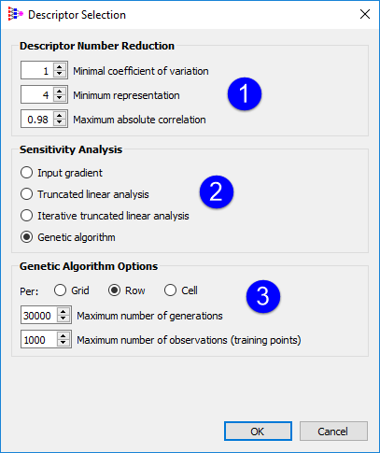
Task: Cancel the Descriptor Selection dialog
Action: (x=333, y=432)
